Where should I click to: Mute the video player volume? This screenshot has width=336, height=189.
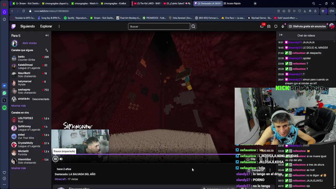coord(61,159)
